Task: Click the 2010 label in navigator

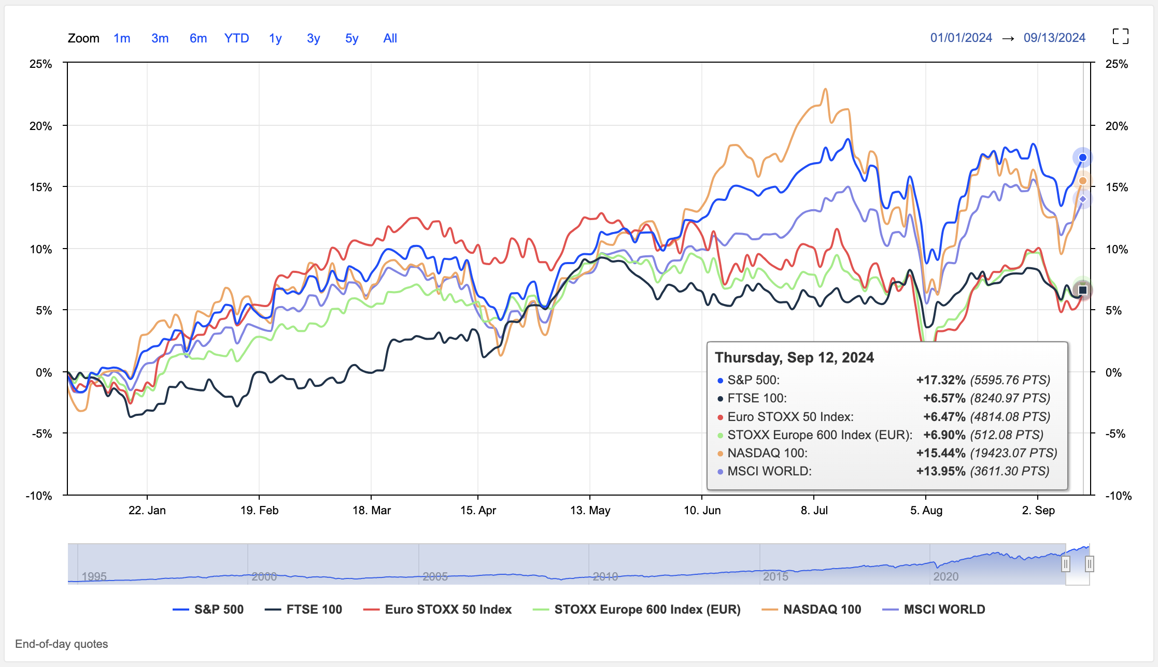Action: (x=605, y=576)
